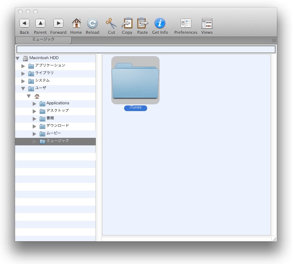Expand the Applications subfolder
292x264 pixels.
point(34,104)
